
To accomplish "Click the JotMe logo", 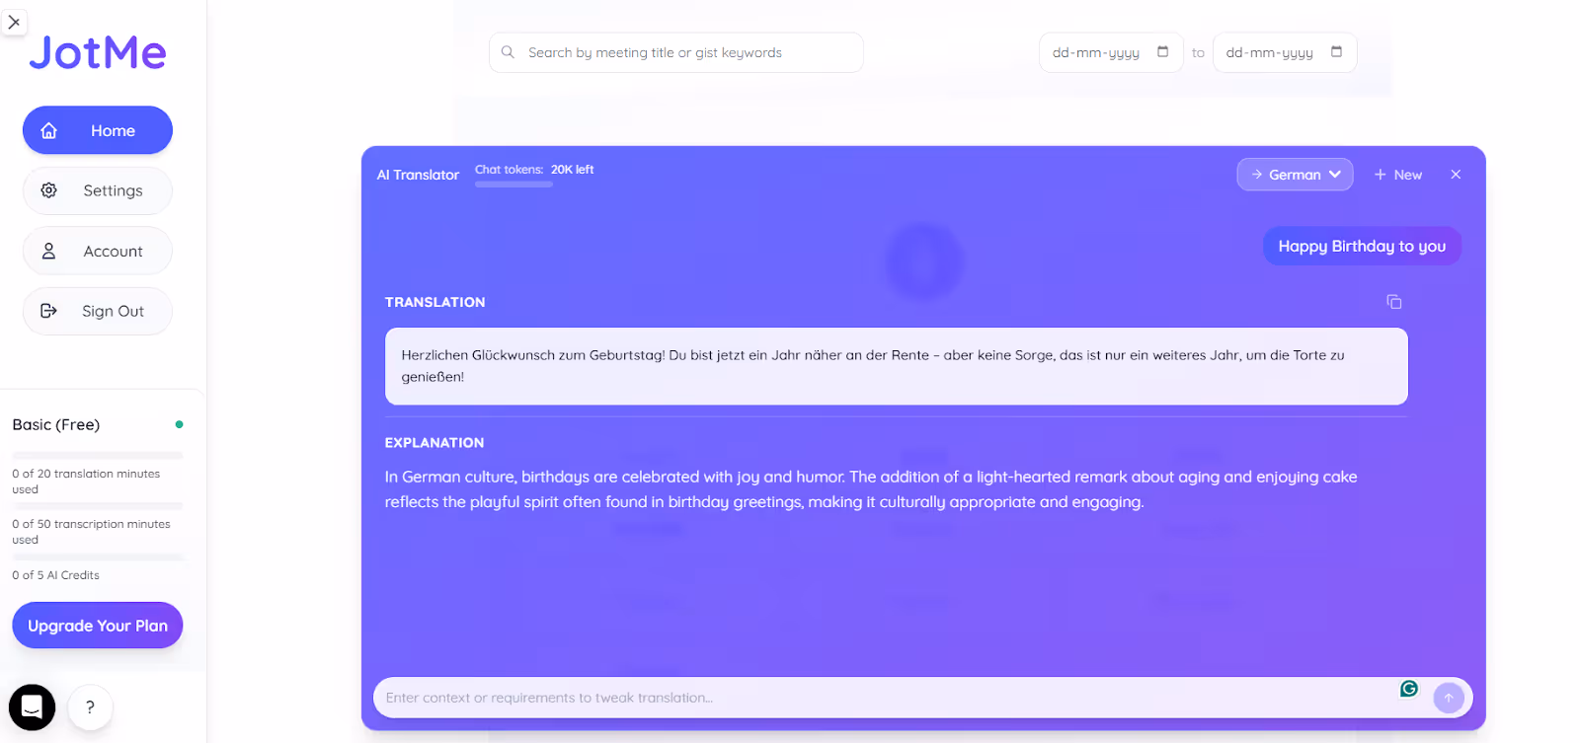I will tap(98, 53).
